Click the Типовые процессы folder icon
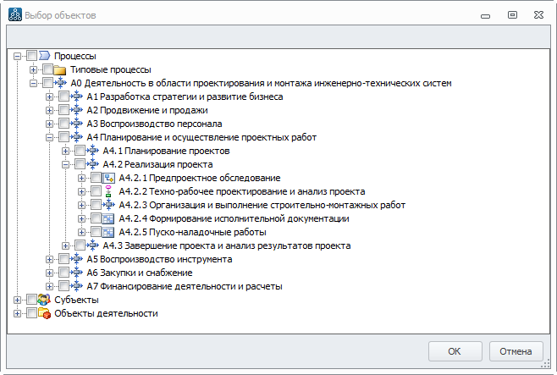Viewport: 557px width, 375px height. [x=60, y=69]
